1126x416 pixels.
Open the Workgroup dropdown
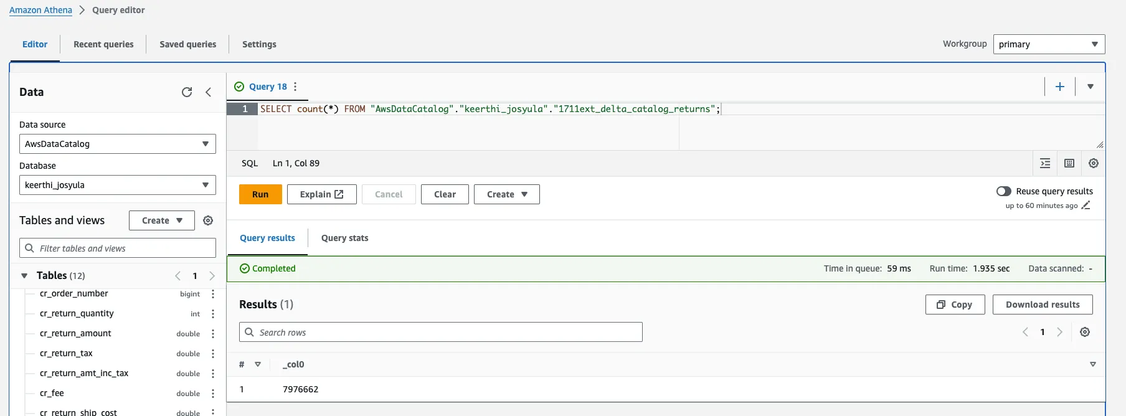1049,44
